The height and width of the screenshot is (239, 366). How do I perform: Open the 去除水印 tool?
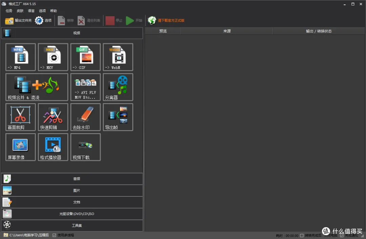click(x=85, y=117)
